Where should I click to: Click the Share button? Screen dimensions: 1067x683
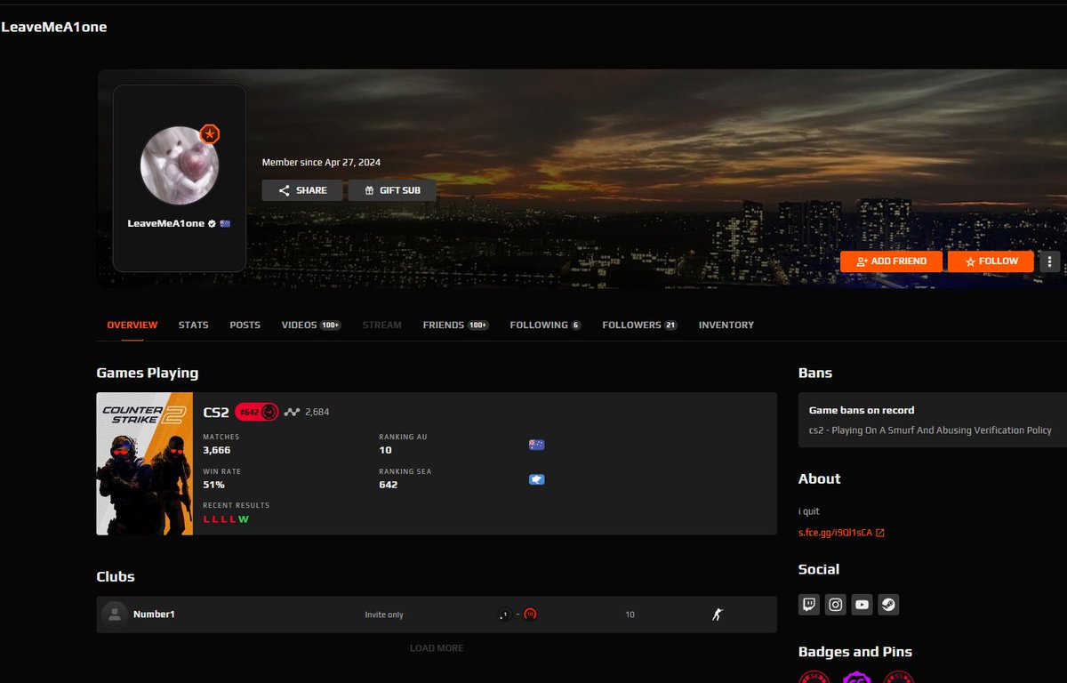click(302, 190)
